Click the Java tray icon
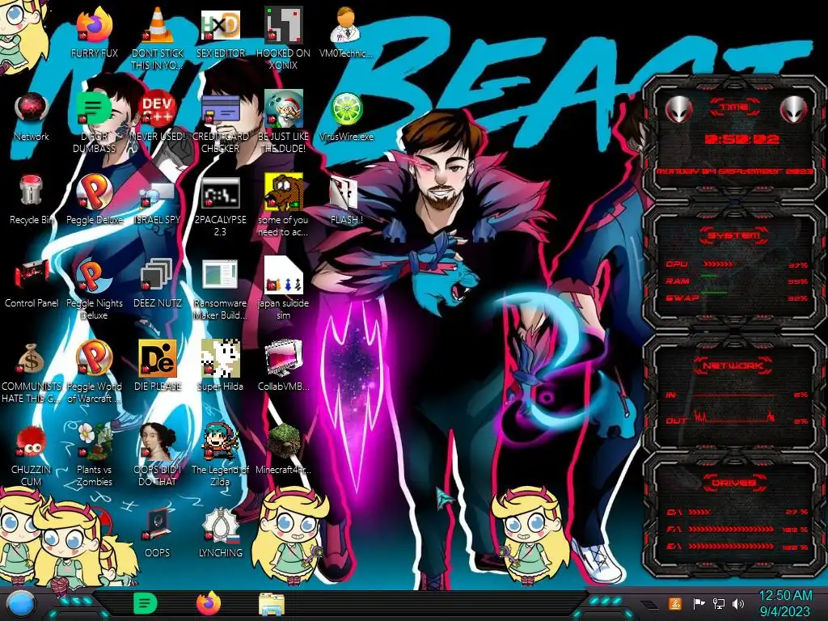Screen dimensions: 828x621 tap(675, 603)
